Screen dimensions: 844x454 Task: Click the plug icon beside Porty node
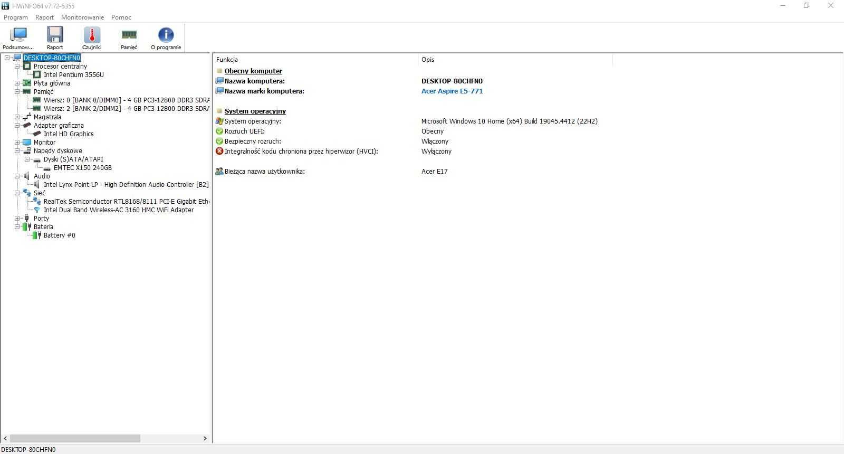click(27, 219)
